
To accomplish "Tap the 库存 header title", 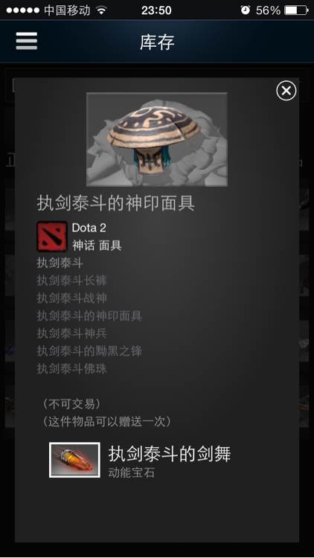I will click(157, 42).
